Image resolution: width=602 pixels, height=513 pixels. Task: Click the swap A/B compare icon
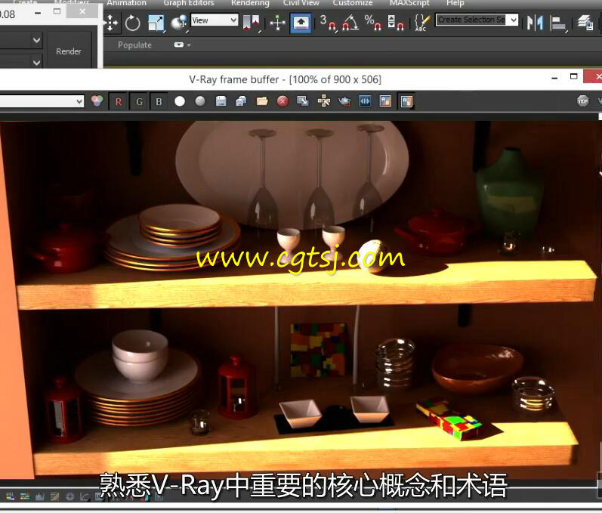(x=385, y=101)
